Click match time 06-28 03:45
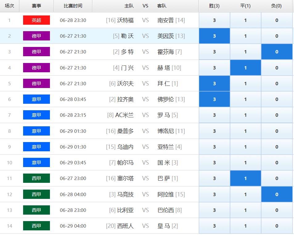This screenshot has width=294, height=235. click(x=73, y=99)
